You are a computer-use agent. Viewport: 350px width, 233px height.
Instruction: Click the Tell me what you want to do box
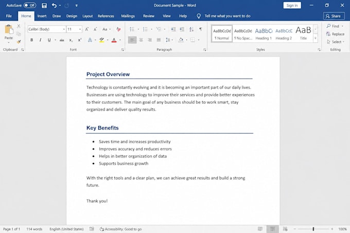[x=227, y=16]
